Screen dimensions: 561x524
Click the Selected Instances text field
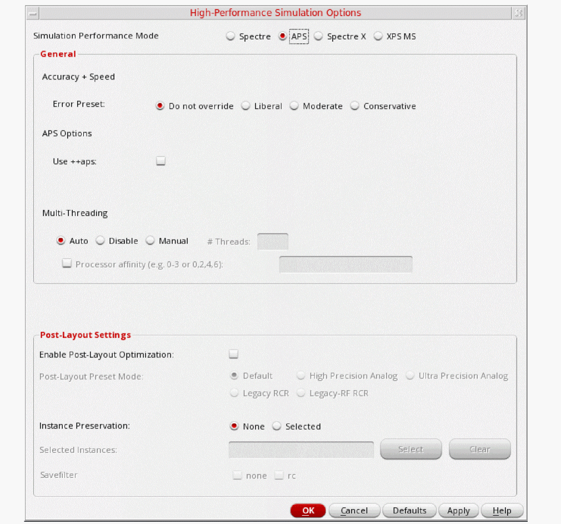[301, 450]
